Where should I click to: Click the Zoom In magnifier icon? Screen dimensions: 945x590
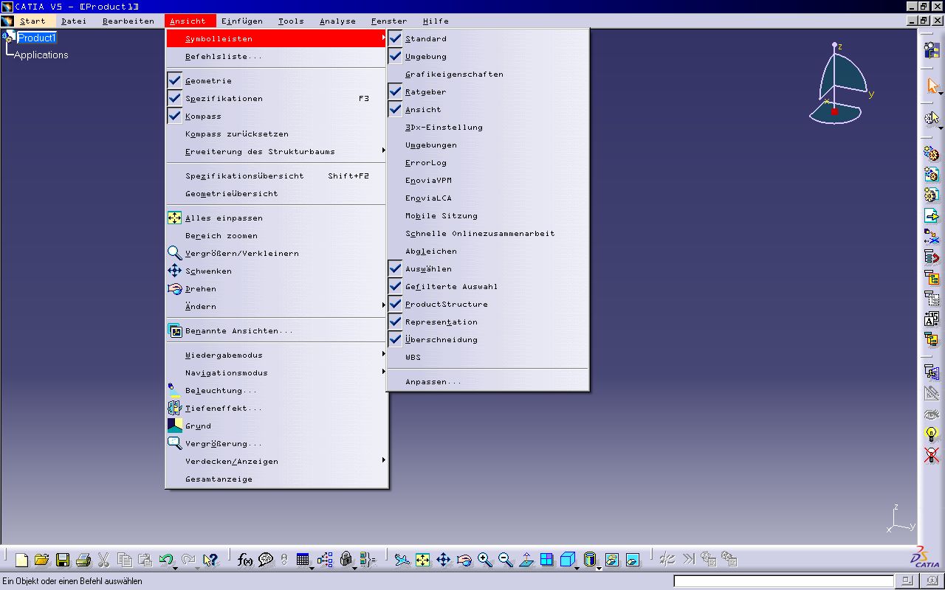pos(484,560)
